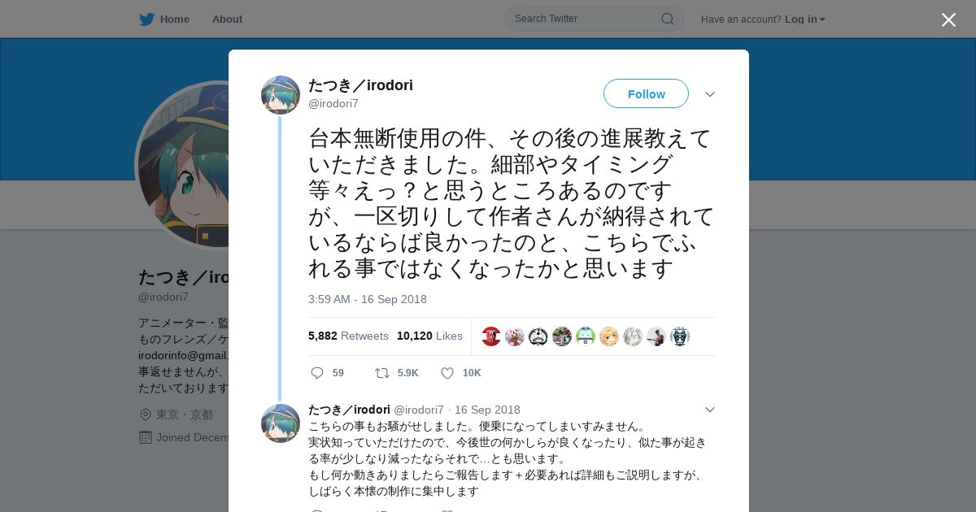
Task: Expand the main tweet's more options chevron
Action: tap(709, 94)
